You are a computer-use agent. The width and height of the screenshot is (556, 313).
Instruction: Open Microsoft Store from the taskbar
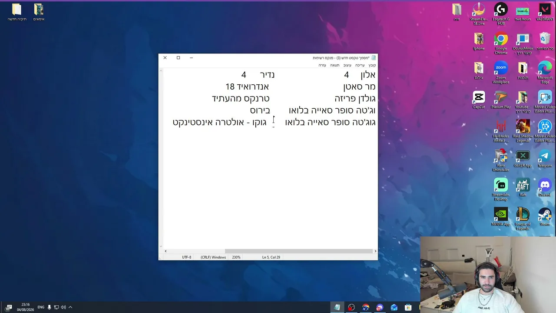point(408,307)
